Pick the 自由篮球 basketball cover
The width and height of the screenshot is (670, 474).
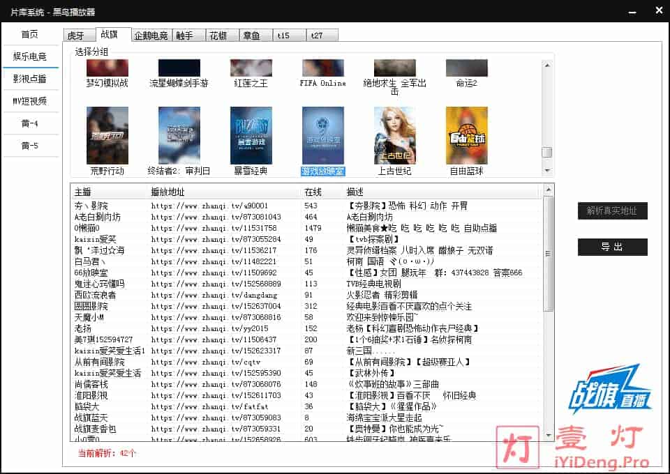pyautogui.click(x=467, y=136)
